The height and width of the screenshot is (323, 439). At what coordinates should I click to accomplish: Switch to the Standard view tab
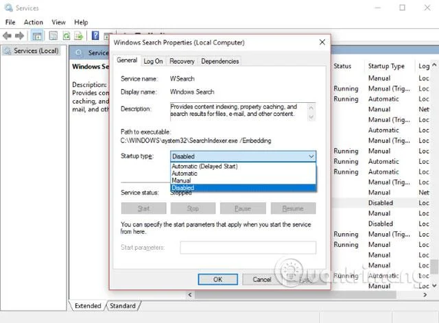123,306
